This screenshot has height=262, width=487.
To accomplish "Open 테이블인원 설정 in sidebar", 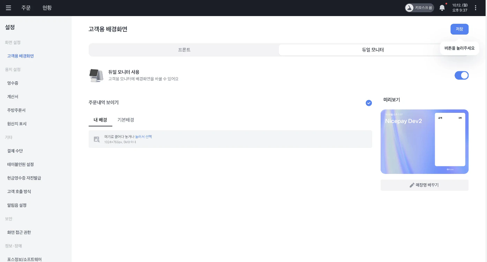I will 20,165.
